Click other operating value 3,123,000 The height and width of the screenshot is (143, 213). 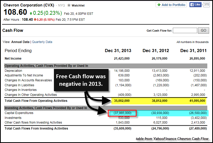[160, 95]
